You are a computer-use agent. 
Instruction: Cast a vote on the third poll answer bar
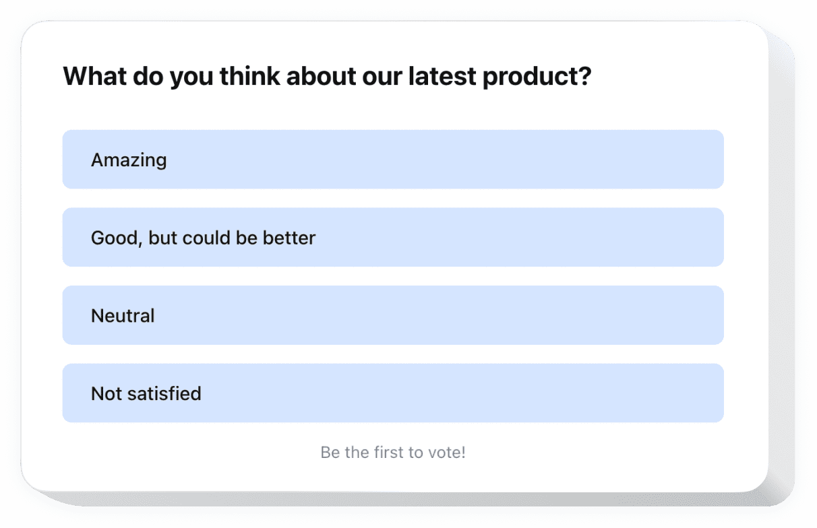pyautogui.click(x=393, y=315)
